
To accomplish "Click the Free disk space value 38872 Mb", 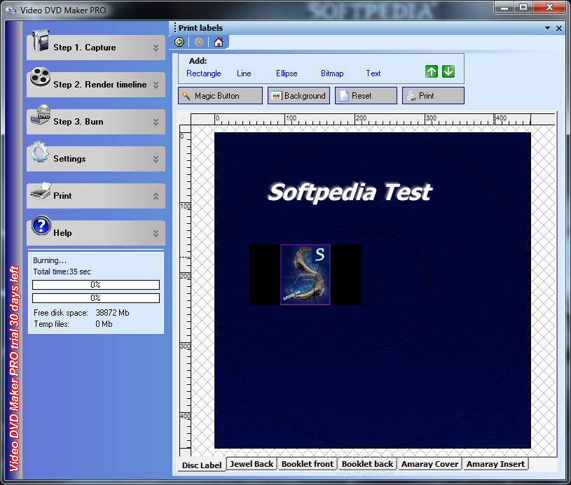I will (112, 313).
